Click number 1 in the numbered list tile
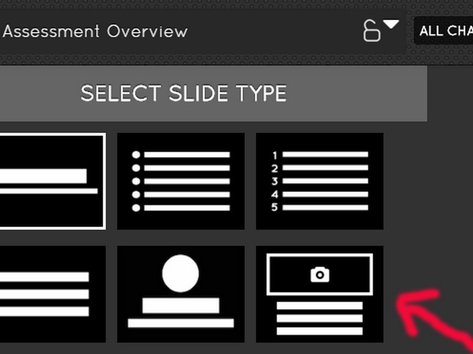This screenshot has height=354, width=473. click(x=275, y=155)
